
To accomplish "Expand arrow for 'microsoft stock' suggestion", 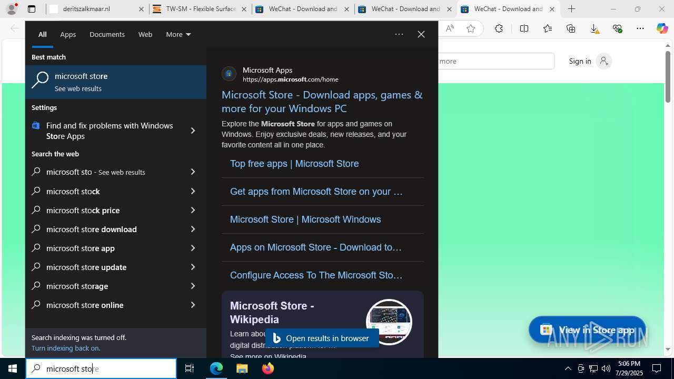I will point(193,191).
